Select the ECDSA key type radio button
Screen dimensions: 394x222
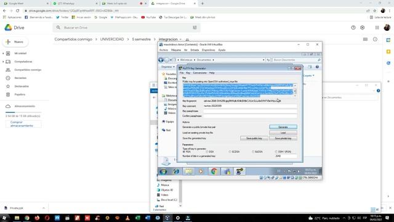(230, 152)
